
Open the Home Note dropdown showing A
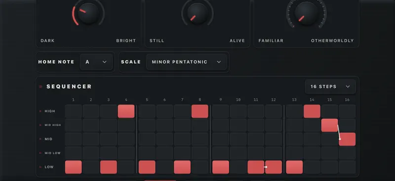point(96,62)
